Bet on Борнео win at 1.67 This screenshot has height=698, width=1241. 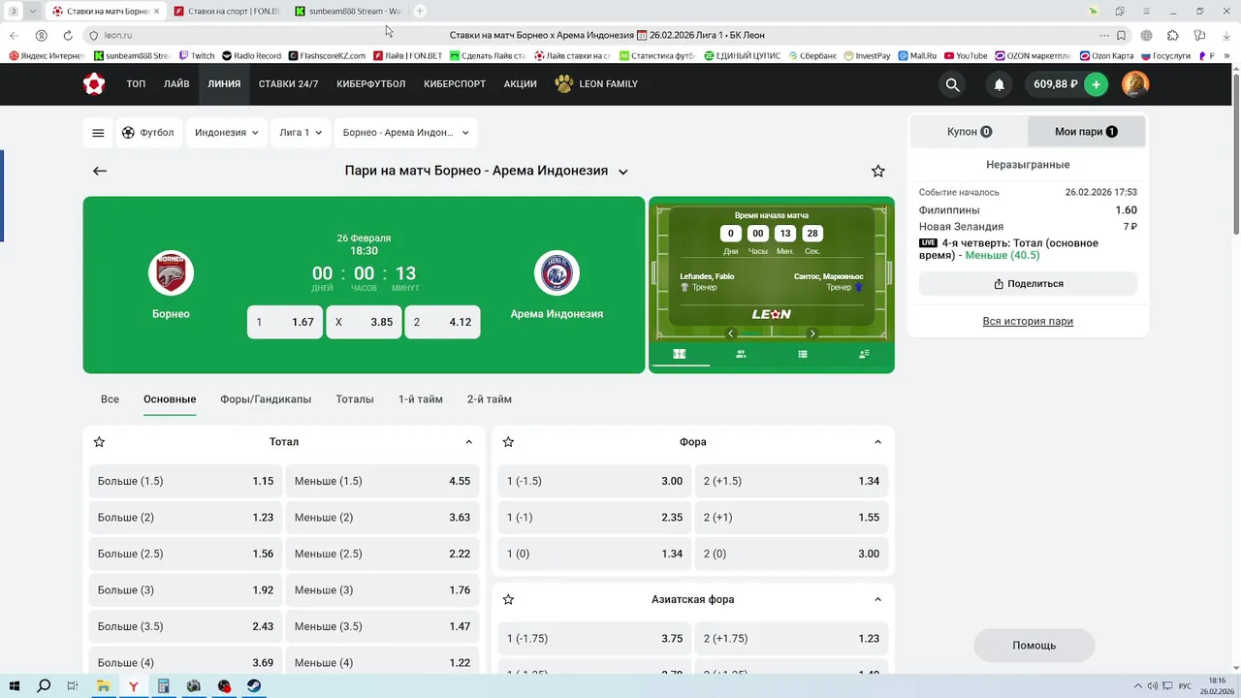(x=285, y=322)
